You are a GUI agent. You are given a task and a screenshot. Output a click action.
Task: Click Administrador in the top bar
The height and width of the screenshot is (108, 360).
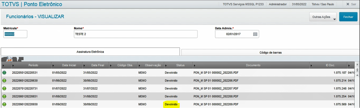pyautogui.click(x=278, y=4)
